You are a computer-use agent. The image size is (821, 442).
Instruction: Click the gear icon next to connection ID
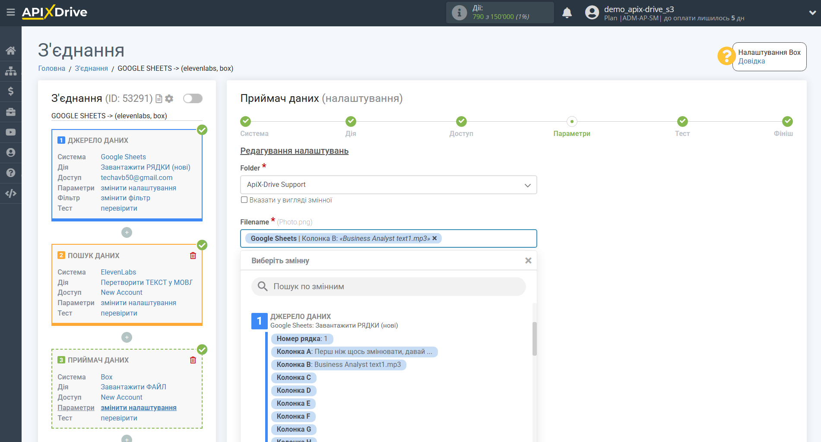click(169, 98)
